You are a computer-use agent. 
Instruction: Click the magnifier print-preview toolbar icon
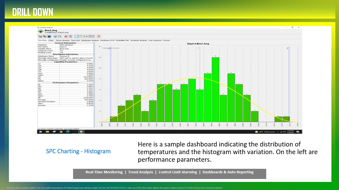pyautogui.click(x=60, y=36)
